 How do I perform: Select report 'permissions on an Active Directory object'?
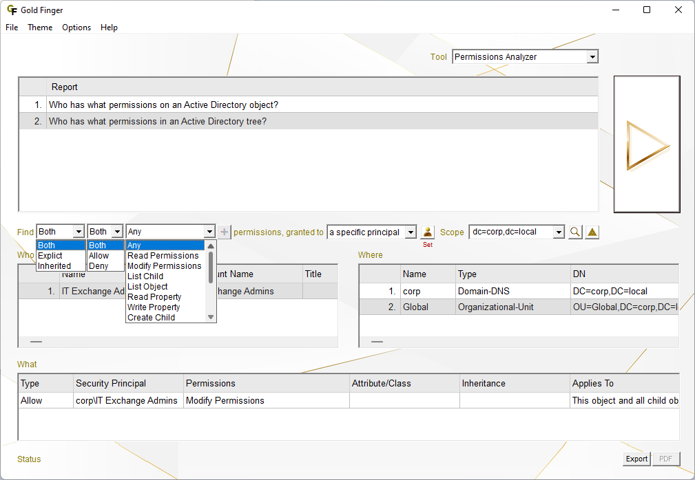(163, 105)
